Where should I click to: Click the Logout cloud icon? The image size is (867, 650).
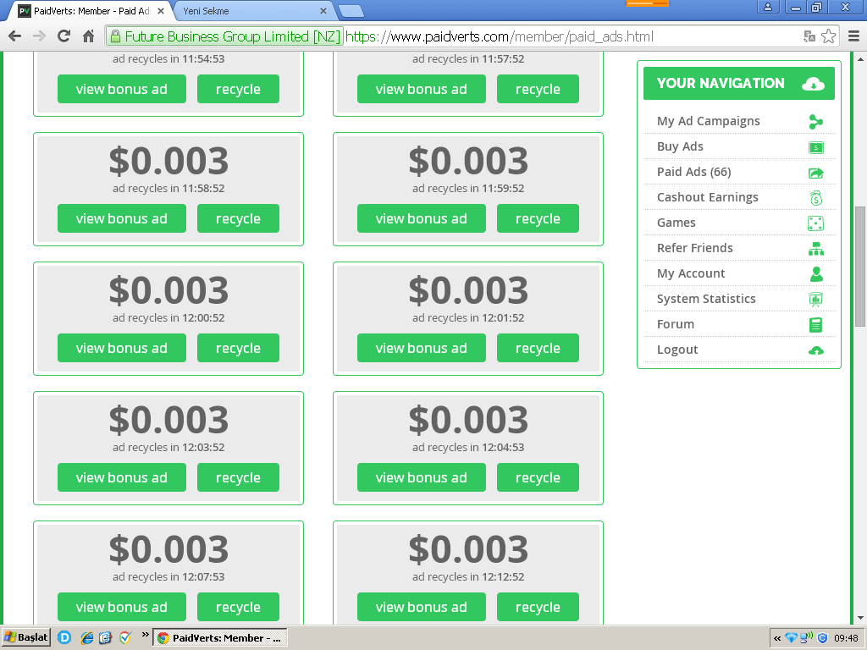(x=815, y=350)
